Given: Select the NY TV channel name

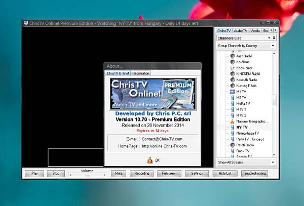Looking at the screenshot, I should coord(242,127).
